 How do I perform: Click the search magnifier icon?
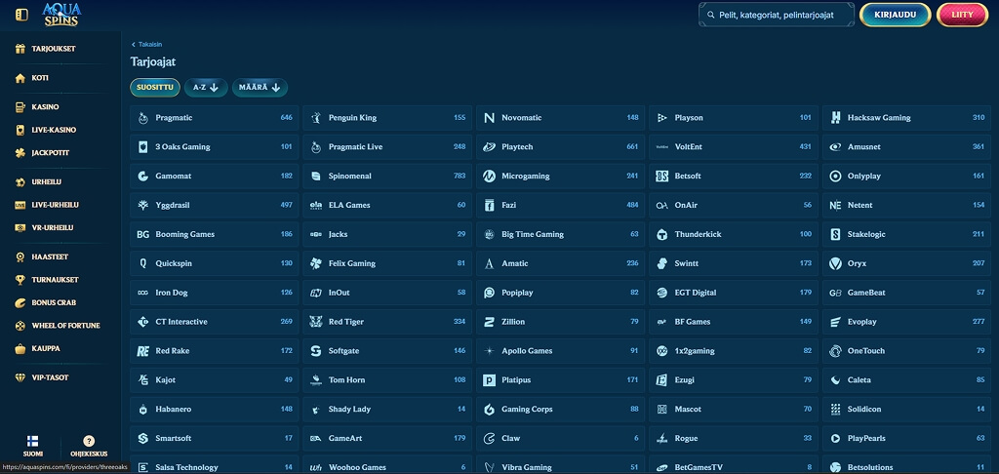[710, 15]
